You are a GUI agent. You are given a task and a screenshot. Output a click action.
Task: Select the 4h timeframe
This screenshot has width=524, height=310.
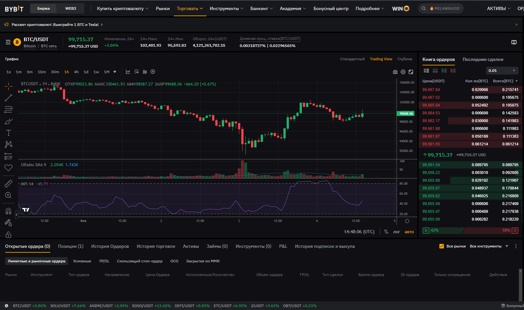click(76, 72)
